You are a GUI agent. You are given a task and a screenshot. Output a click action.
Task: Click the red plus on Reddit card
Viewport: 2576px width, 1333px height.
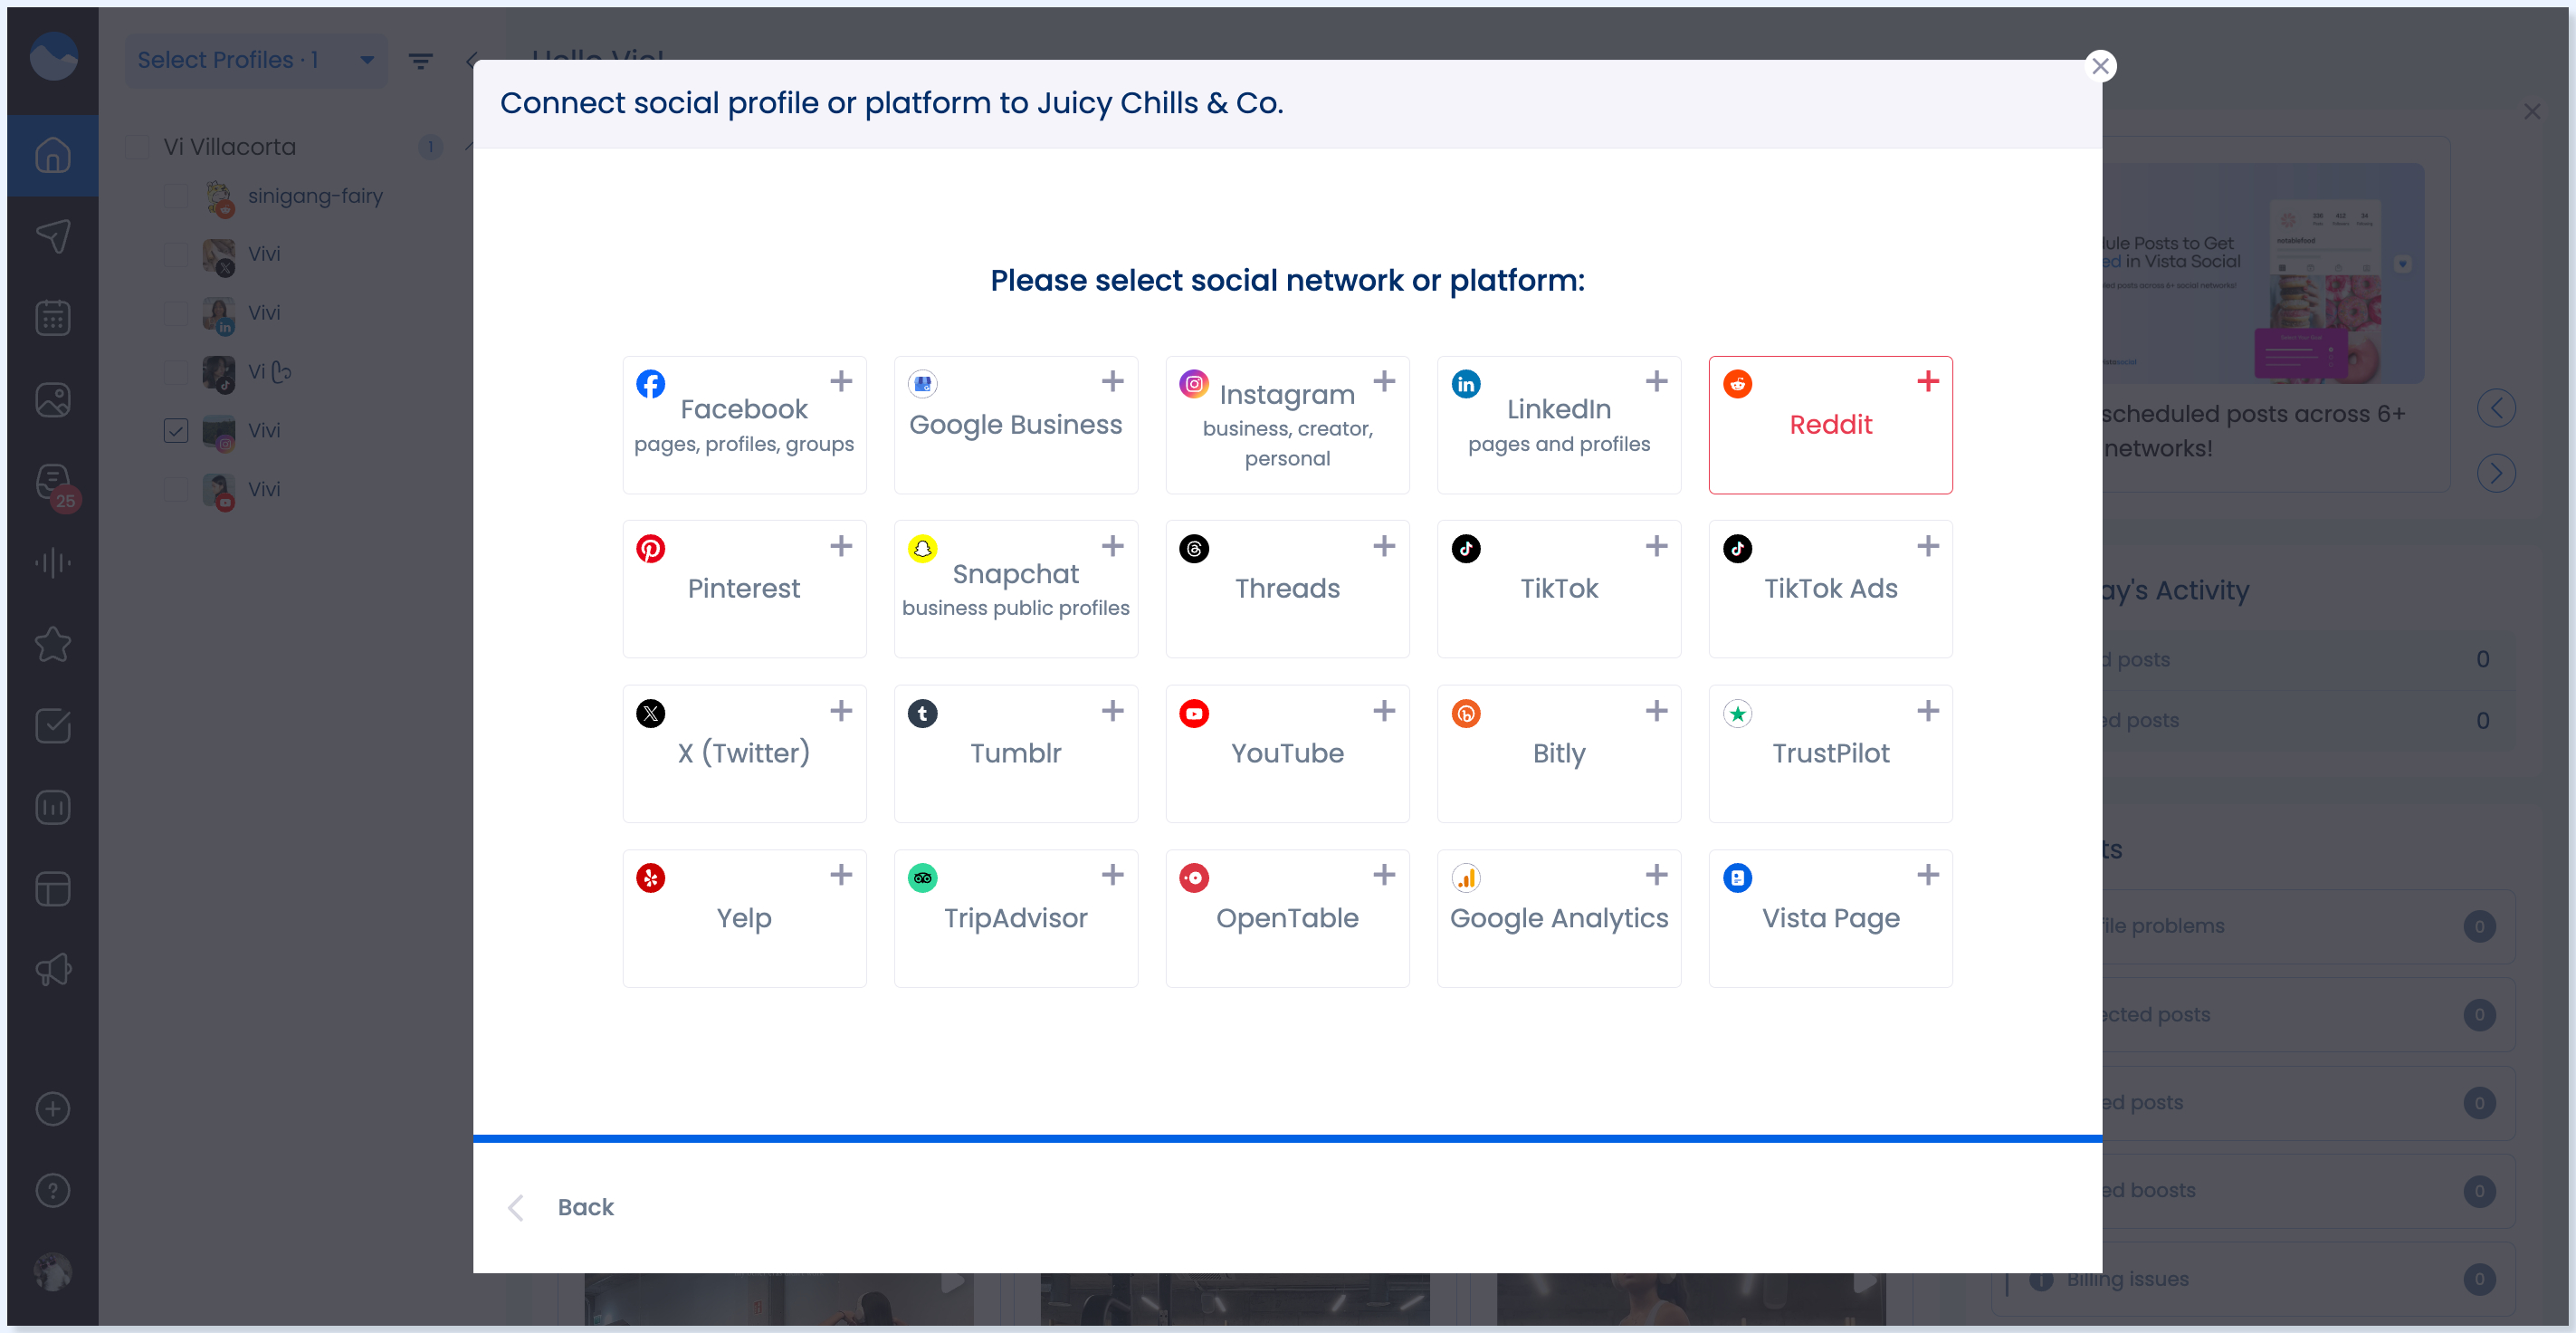(1928, 381)
